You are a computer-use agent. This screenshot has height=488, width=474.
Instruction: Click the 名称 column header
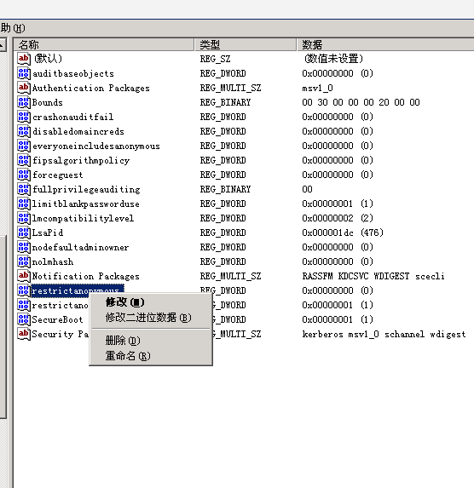[104, 44]
